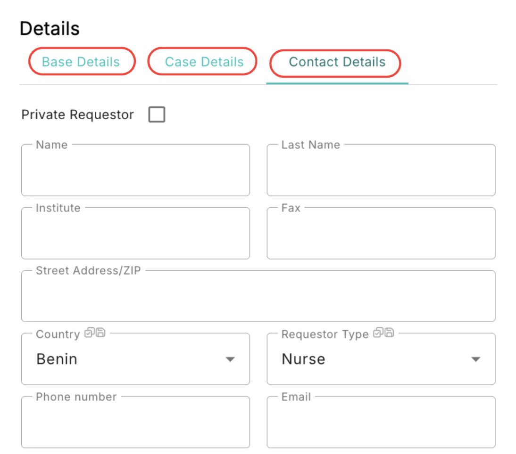Switch to the Base Details tab
The image size is (516, 454).
coord(81,62)
